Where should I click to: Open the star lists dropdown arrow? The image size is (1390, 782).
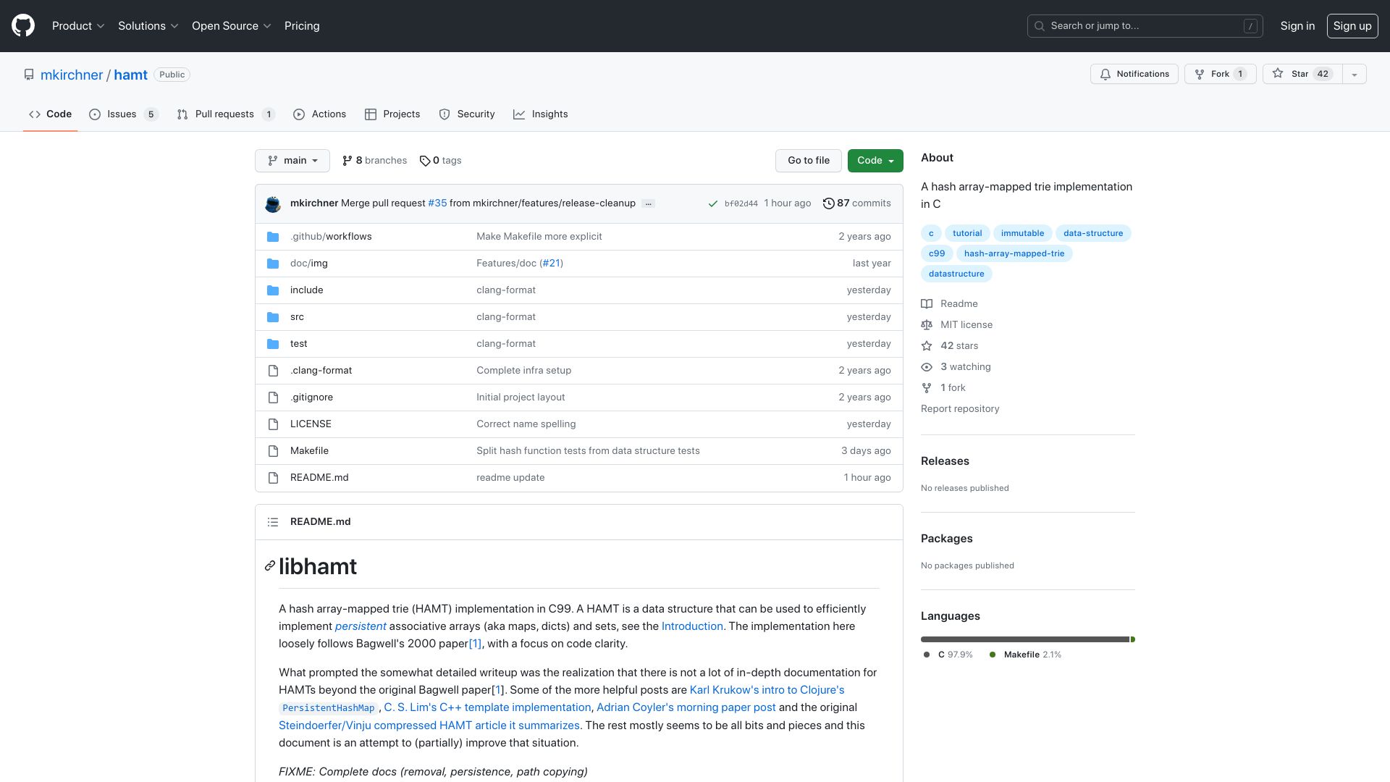[1355, 74]
